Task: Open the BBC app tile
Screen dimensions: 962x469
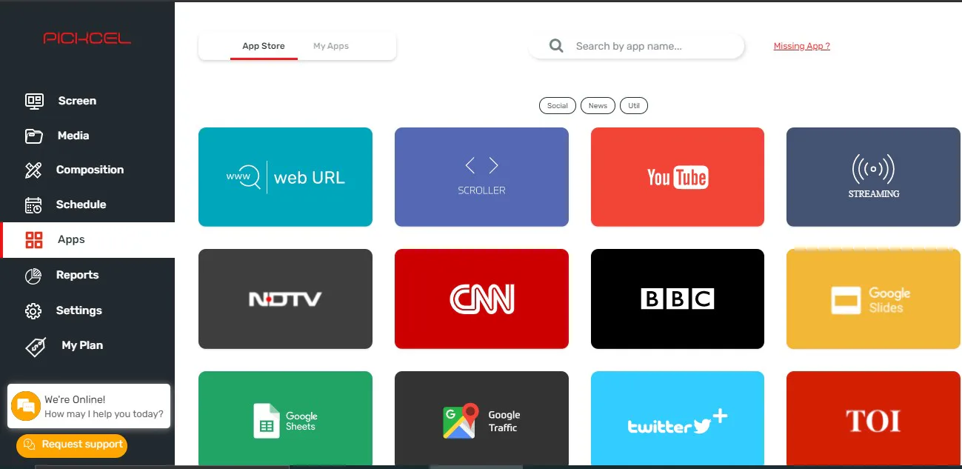Action: click(x=678, y=299)
